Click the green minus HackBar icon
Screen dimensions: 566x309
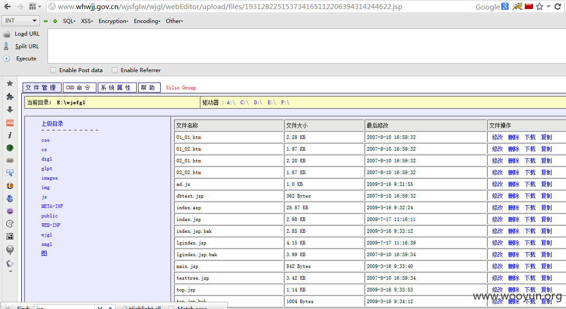46,21
